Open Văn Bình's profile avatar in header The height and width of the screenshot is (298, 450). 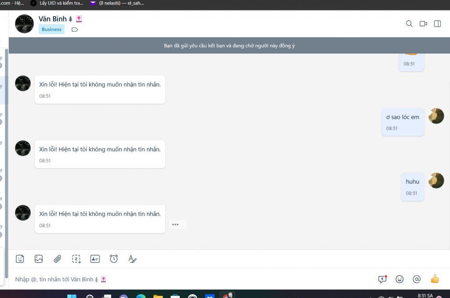[x=24, y=24]
